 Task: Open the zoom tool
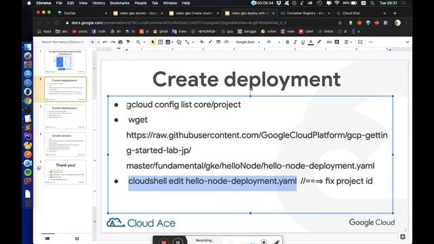tap(138, 42)
